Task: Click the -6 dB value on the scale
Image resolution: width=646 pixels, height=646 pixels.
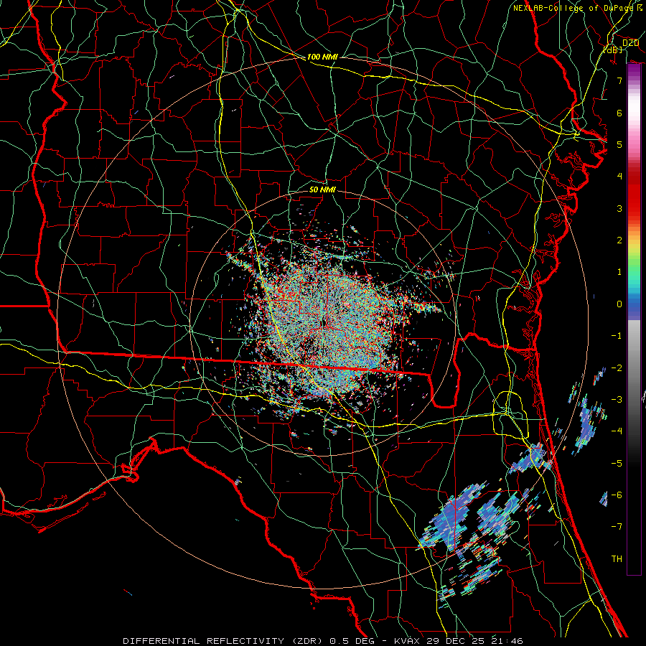Action: [x=617, y=495]
